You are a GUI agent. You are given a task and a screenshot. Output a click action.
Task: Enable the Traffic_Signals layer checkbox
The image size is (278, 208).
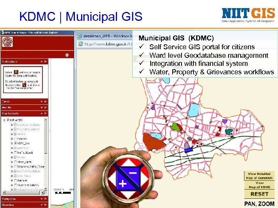click(x=15, y=153)
